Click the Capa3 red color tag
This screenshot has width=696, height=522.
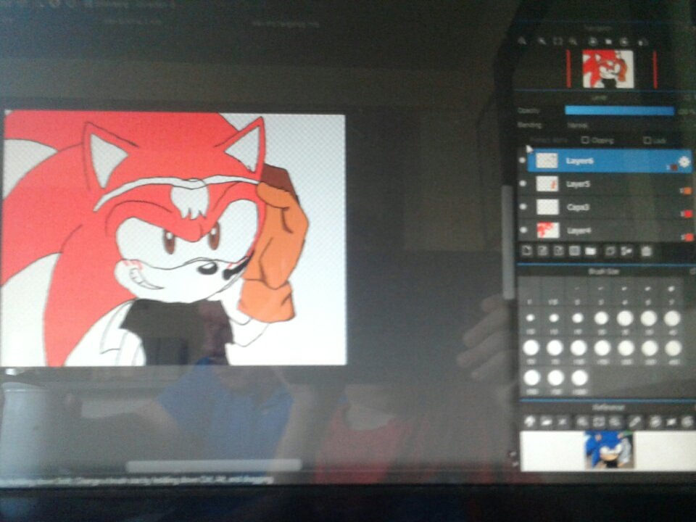click(687, 214)
